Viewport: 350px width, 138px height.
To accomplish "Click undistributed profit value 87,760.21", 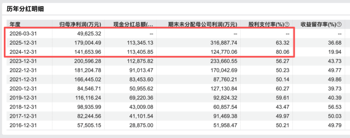I will (226, 79).
